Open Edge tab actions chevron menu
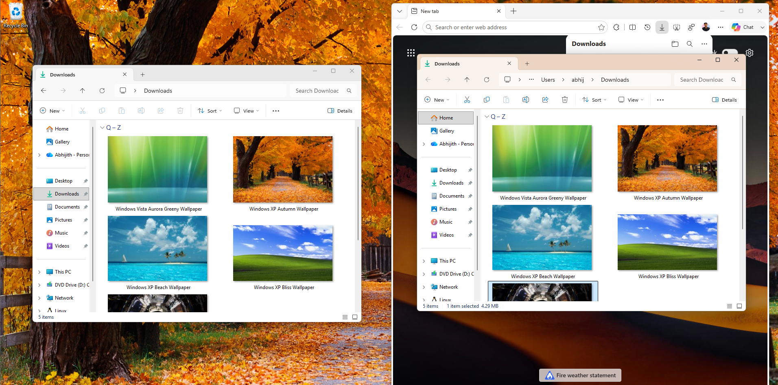Screen dimensions: 778x385 400,11
